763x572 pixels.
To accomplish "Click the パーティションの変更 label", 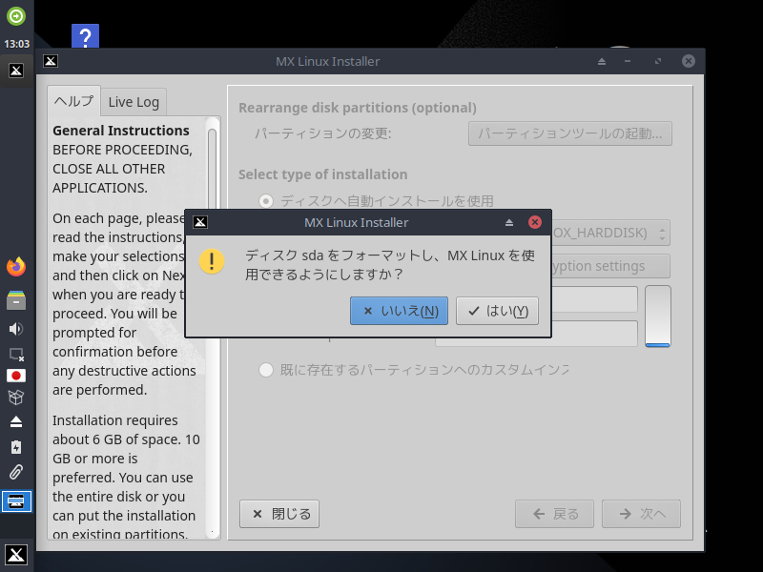I will pyautogui.click(x=323, y=133).
